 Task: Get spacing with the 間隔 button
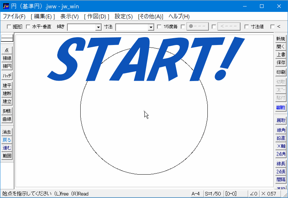point(281,179)
